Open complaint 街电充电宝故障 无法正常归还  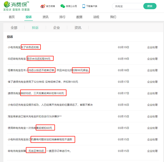39,151
